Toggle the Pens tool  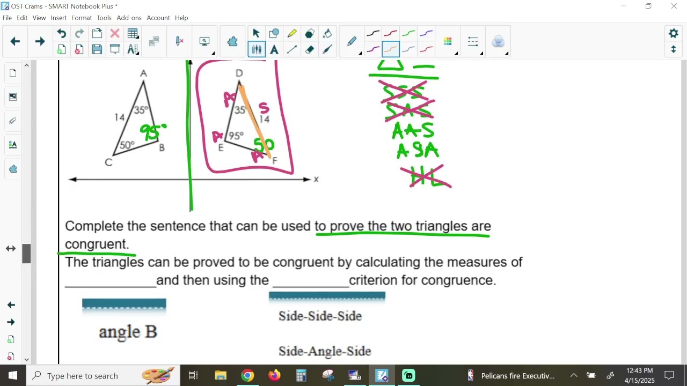pos(256,50)
